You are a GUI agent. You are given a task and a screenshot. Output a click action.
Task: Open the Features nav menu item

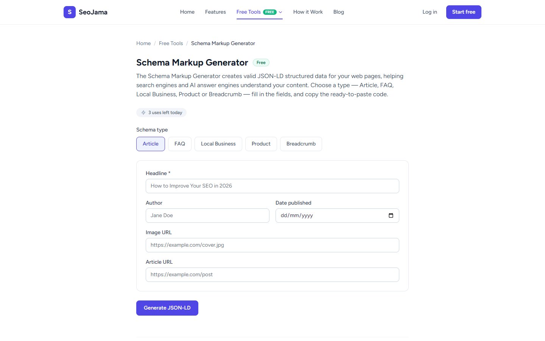(x=215, y=12)
